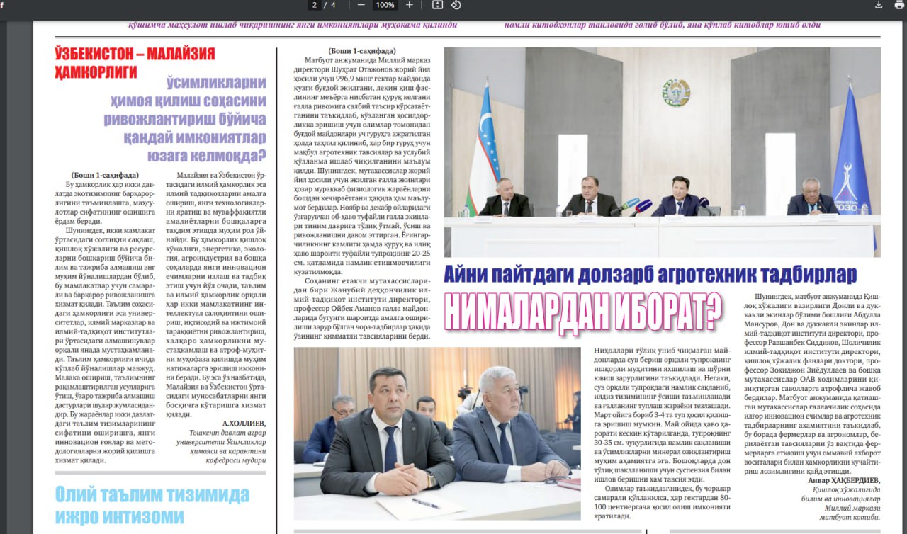This screenshot has height=534, width=907.
Task: Select the 100% zoom level field
Action: tap(385, 5)
